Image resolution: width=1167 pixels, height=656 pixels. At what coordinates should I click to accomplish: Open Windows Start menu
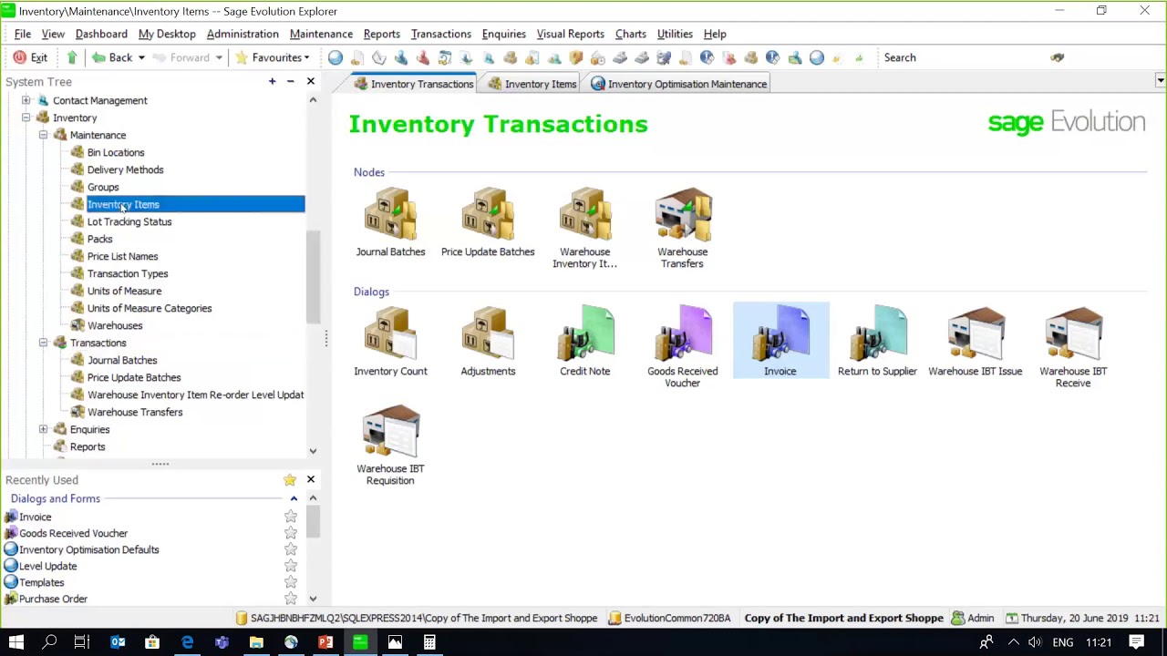pos(16,642)
